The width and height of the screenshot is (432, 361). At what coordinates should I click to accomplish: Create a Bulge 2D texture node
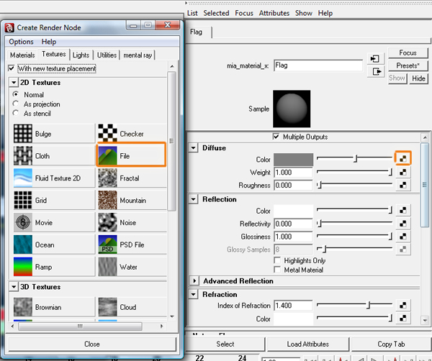click(x=54, y=134)
